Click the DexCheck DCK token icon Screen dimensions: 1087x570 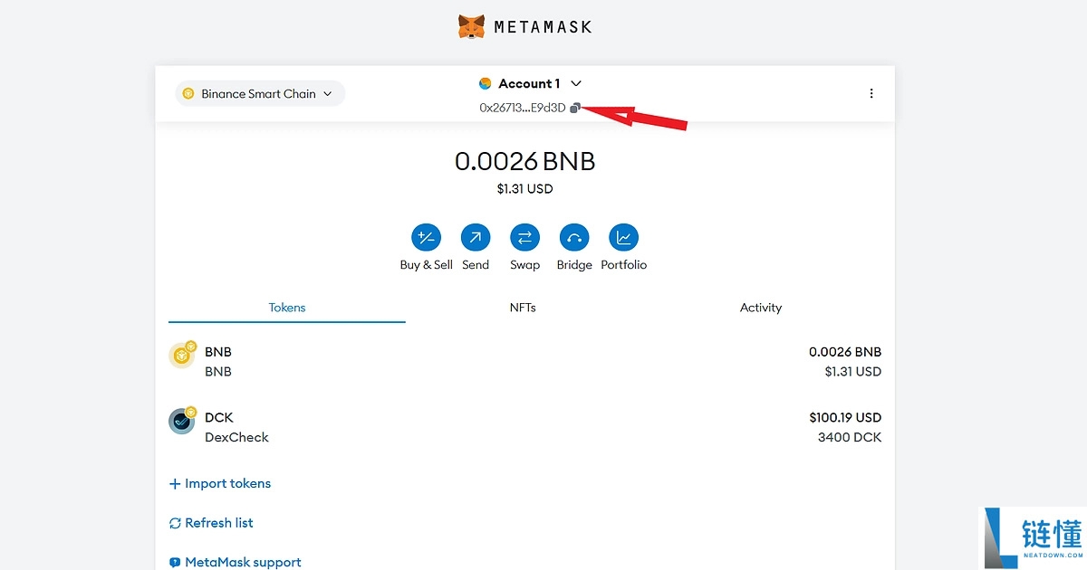click(182, 421)
